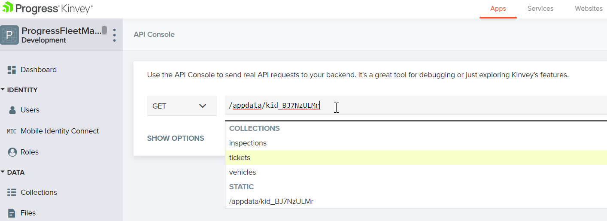Click the sidebar scrollbar thumb
The image size is (607, 221).
[x=104, y=30]
